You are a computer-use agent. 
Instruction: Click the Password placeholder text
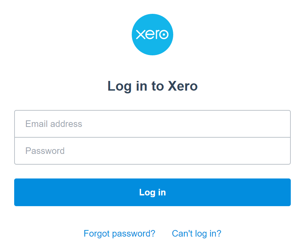(45, 151)
